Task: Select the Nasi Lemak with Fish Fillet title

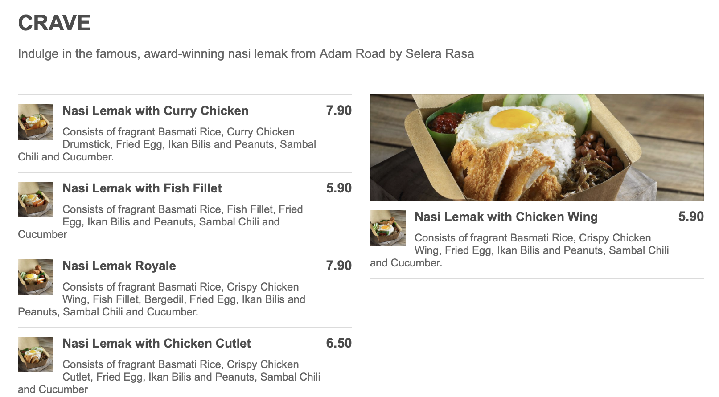Action: [x=142, y=188]
